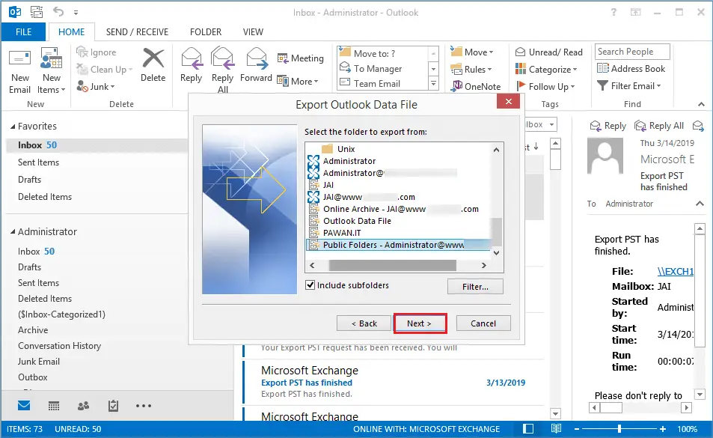Switch to Mail view in navigation bar

coord(24,405)
